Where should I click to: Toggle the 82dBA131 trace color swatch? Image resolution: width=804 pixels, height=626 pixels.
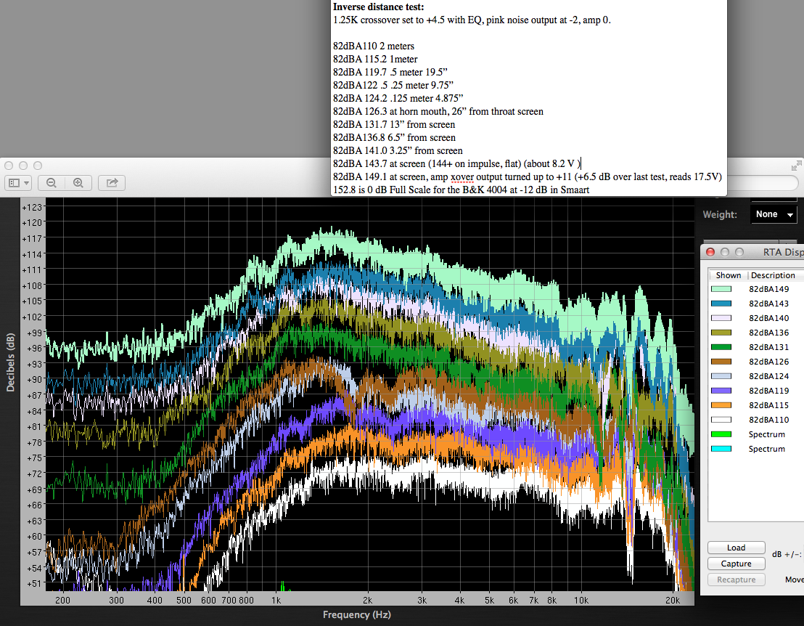[x=721, y=347]
